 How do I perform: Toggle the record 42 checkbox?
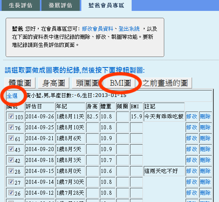click(11, 160)
